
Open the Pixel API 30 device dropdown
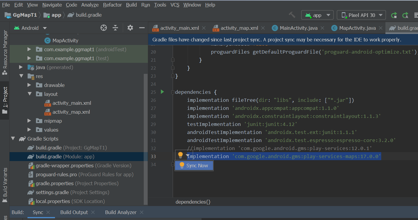(x=361, y=15)
